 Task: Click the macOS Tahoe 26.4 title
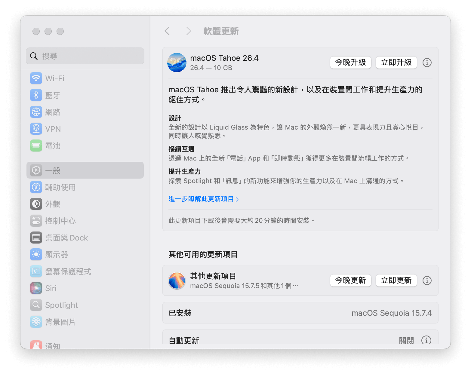[224, 58]
